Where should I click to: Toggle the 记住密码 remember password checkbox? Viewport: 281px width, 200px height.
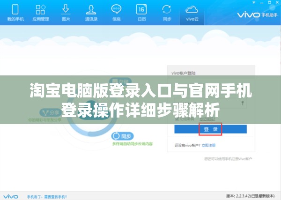click(177, 119)
